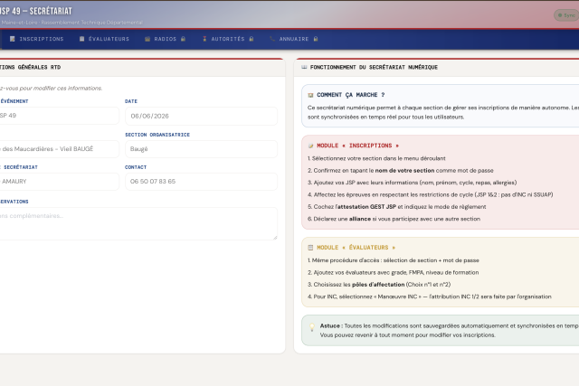The height and width of the screenshot is (386, 579).
Task: Click the 'Déclarez une alliance' instruction line
Action: (x=394, y=219)
